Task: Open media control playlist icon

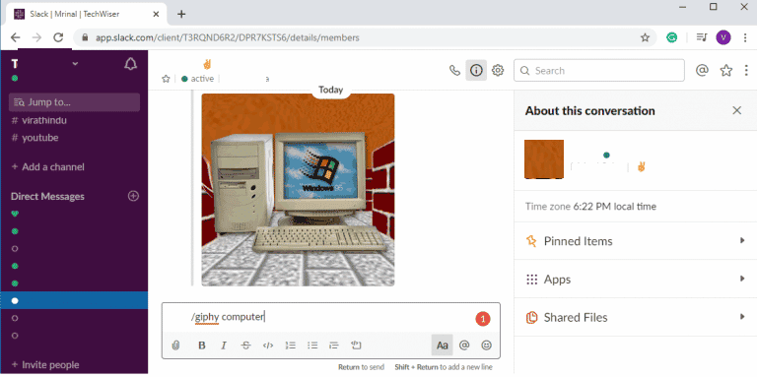Action: (702, 37)
